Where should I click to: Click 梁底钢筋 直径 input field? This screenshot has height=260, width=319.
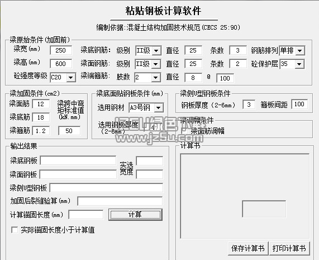click(x=193, y=50)
